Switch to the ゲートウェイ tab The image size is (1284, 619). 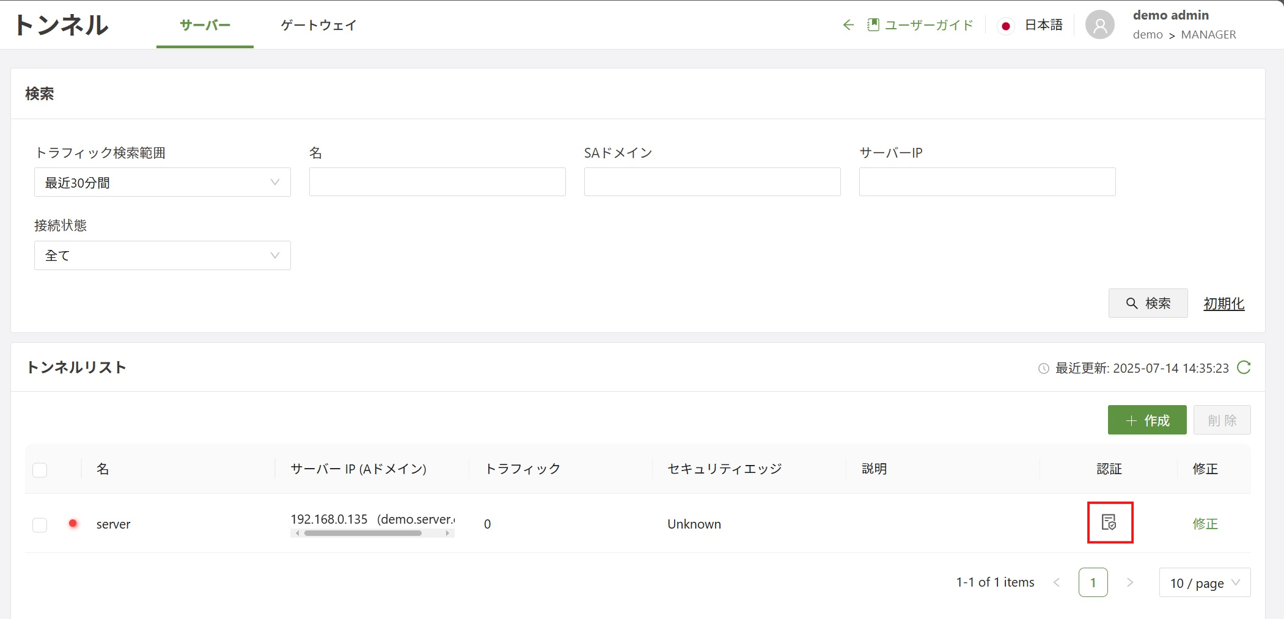click(318, 25)
